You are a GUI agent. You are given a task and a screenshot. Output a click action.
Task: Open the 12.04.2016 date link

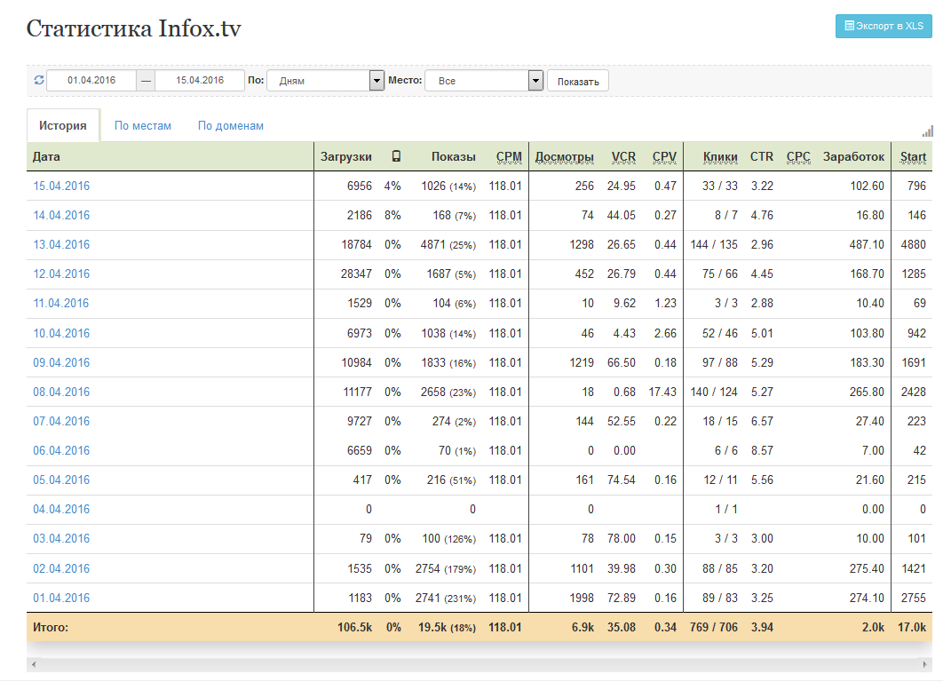61,274
